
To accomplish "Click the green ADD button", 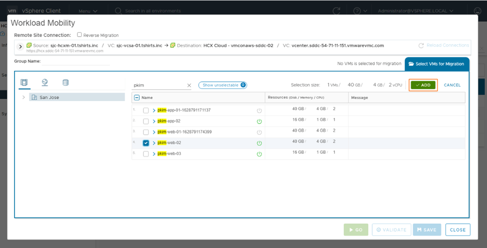I will click(x=423, y=85).
